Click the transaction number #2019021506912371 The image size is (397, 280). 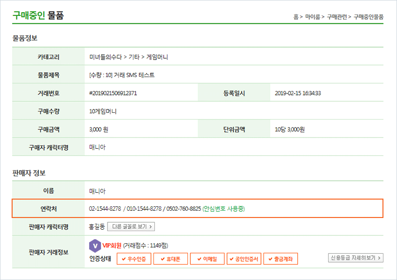pos(113,93)
